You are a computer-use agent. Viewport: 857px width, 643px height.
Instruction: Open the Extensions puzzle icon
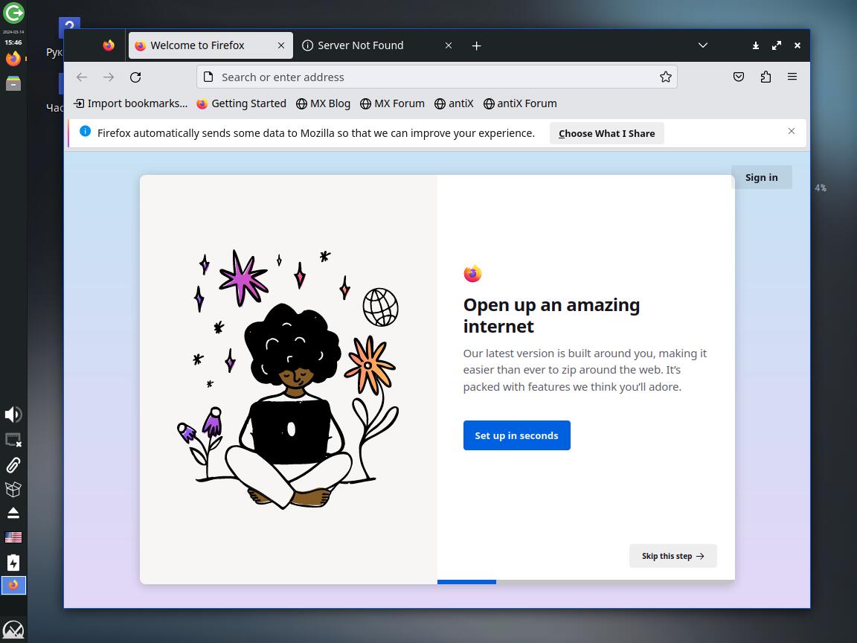click(x=765, y=77)
